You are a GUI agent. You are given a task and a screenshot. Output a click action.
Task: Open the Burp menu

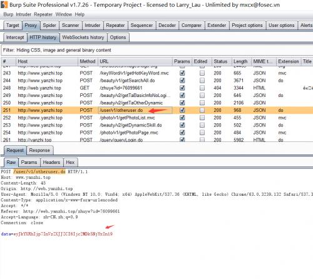[8, 14]
